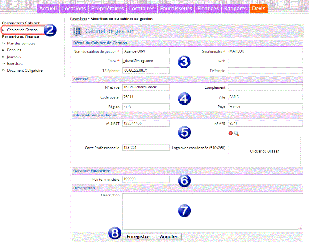Focus the Pays field containing France

tap(265, 107)
